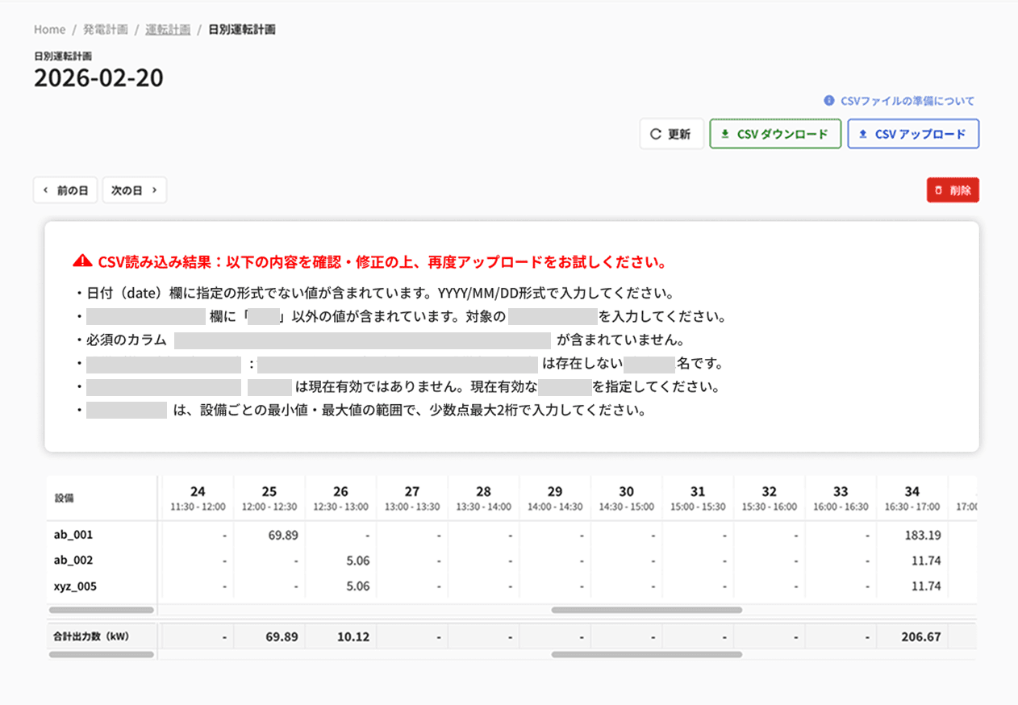1018x705 pixels.
Task: Click the CSV ダウンロード button
Action: coord(775,134)
